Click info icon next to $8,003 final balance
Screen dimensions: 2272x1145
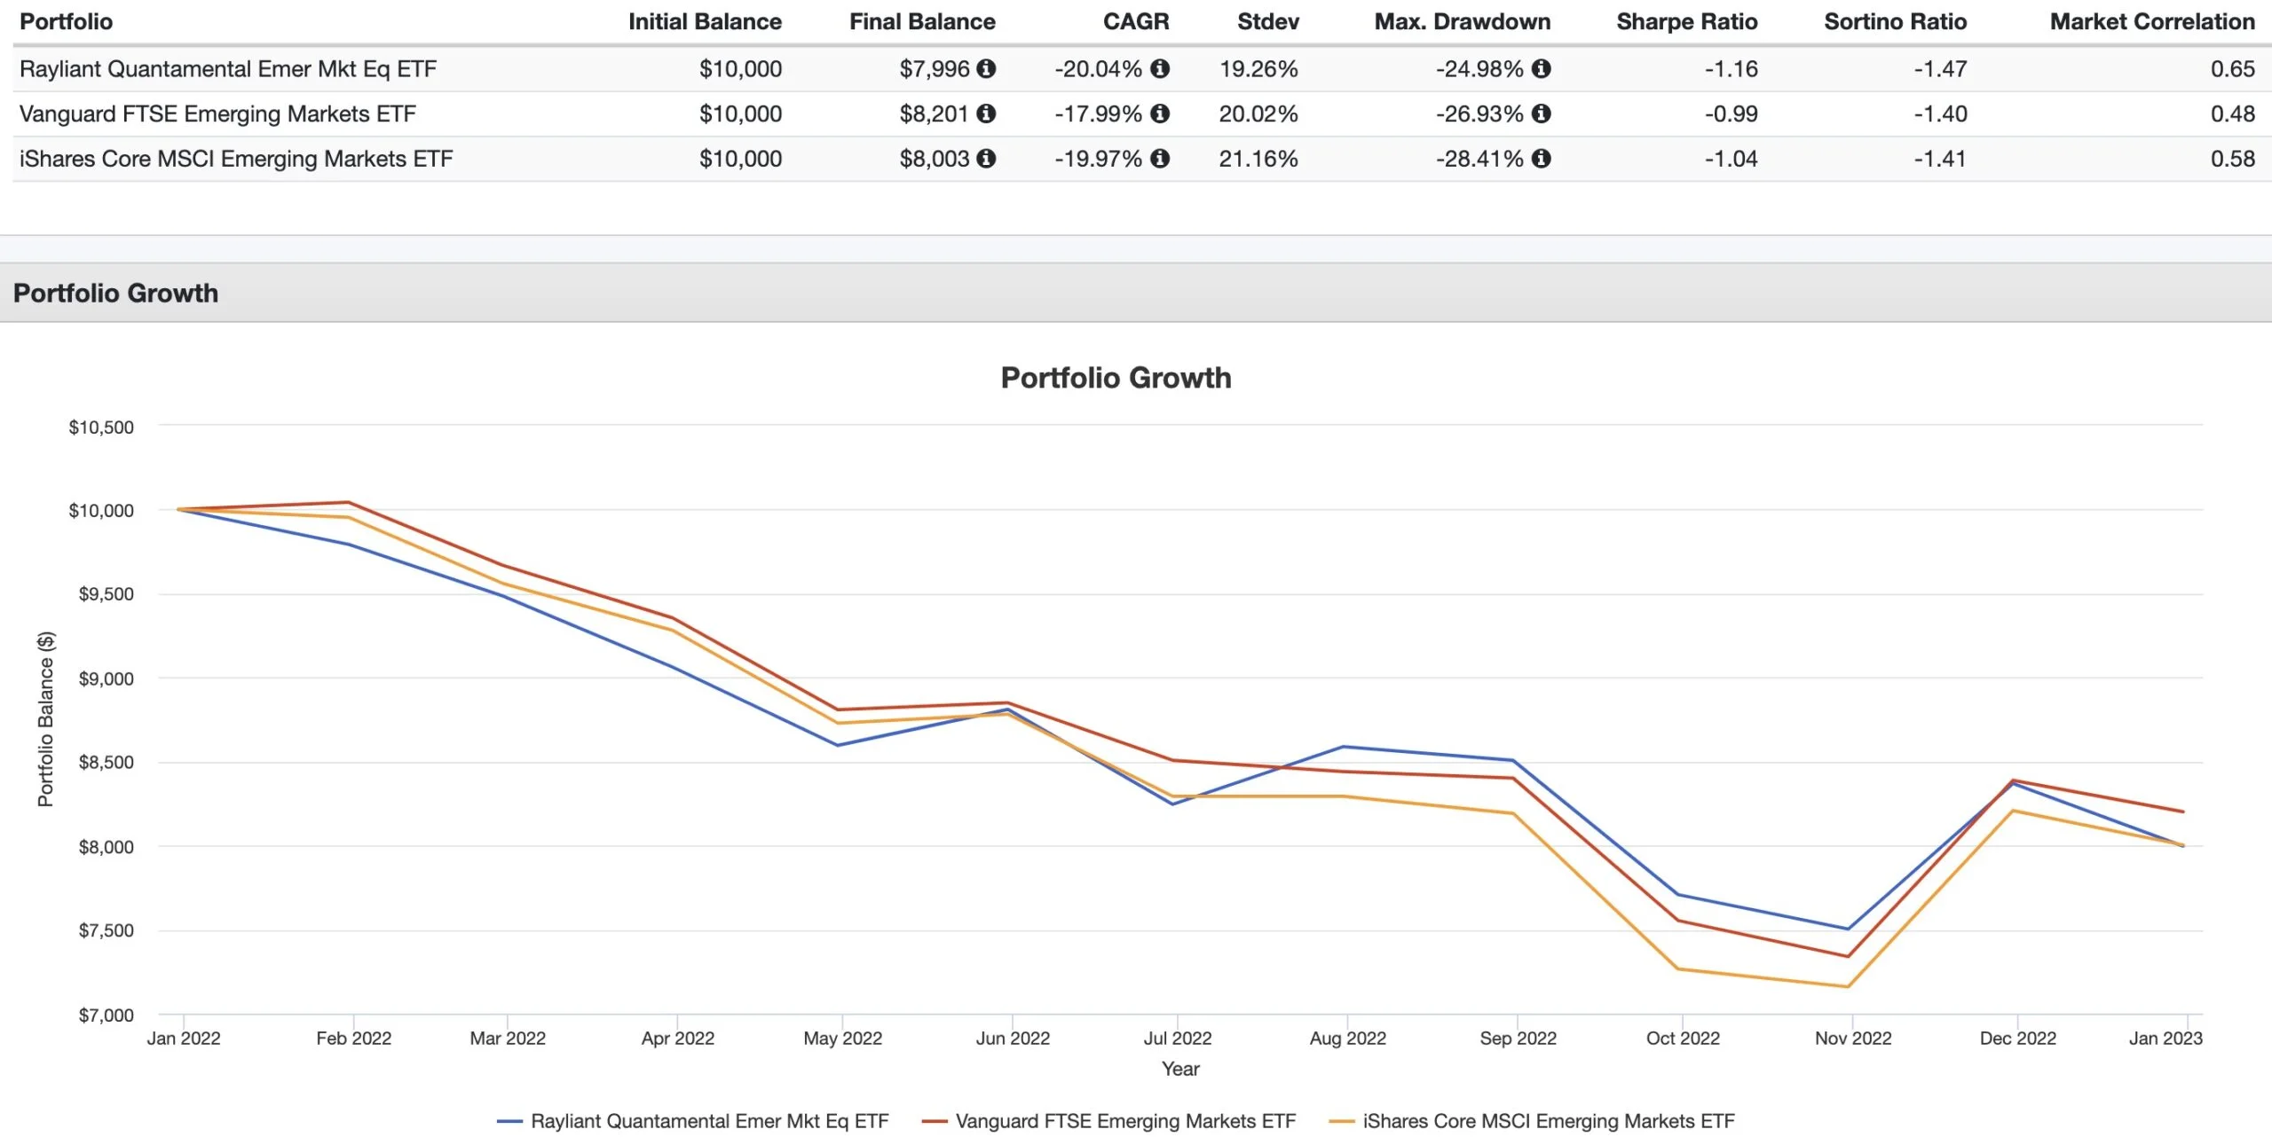coord(986,159)
